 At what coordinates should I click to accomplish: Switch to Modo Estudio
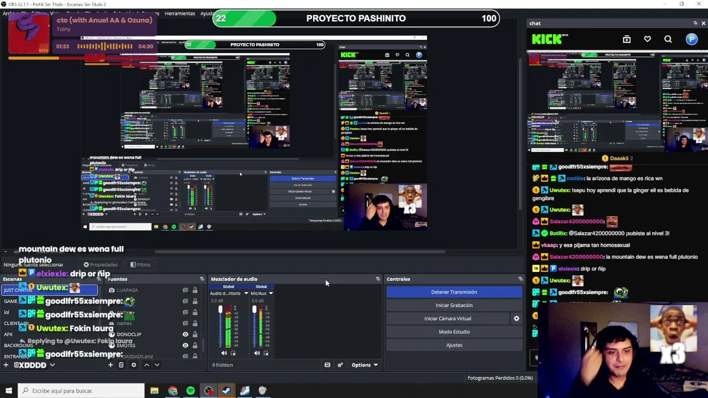[454, 332]
